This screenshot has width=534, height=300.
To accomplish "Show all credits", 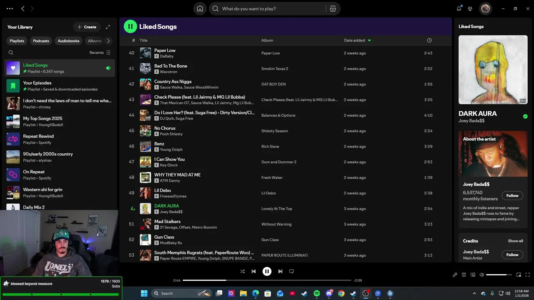I will (515, 241).
